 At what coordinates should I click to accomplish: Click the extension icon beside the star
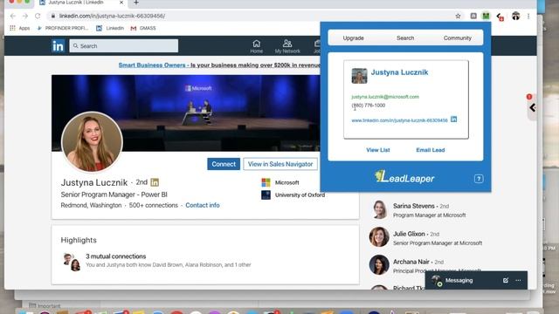tap(473, 16)
